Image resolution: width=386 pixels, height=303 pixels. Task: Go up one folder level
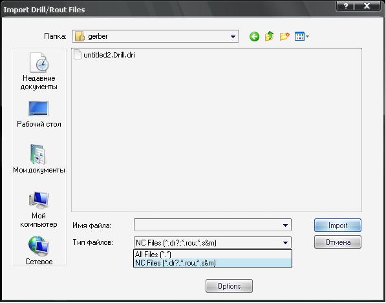[270, 36]
